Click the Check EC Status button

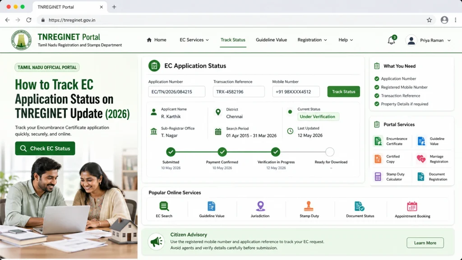[x=45, y=148]
